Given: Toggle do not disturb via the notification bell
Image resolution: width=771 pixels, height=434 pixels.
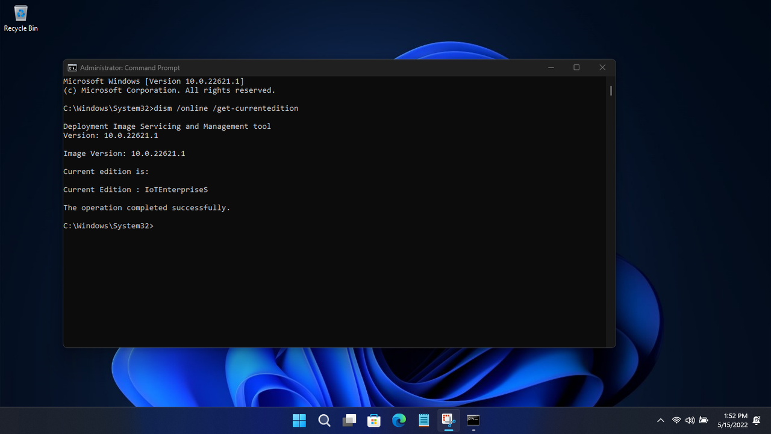Looking at the screenshot, I should pyautogui.click(x=757, y=420).
